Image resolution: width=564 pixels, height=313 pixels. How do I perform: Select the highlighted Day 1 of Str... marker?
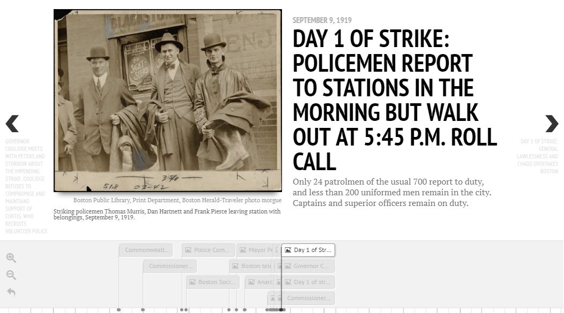pos(308,250)
